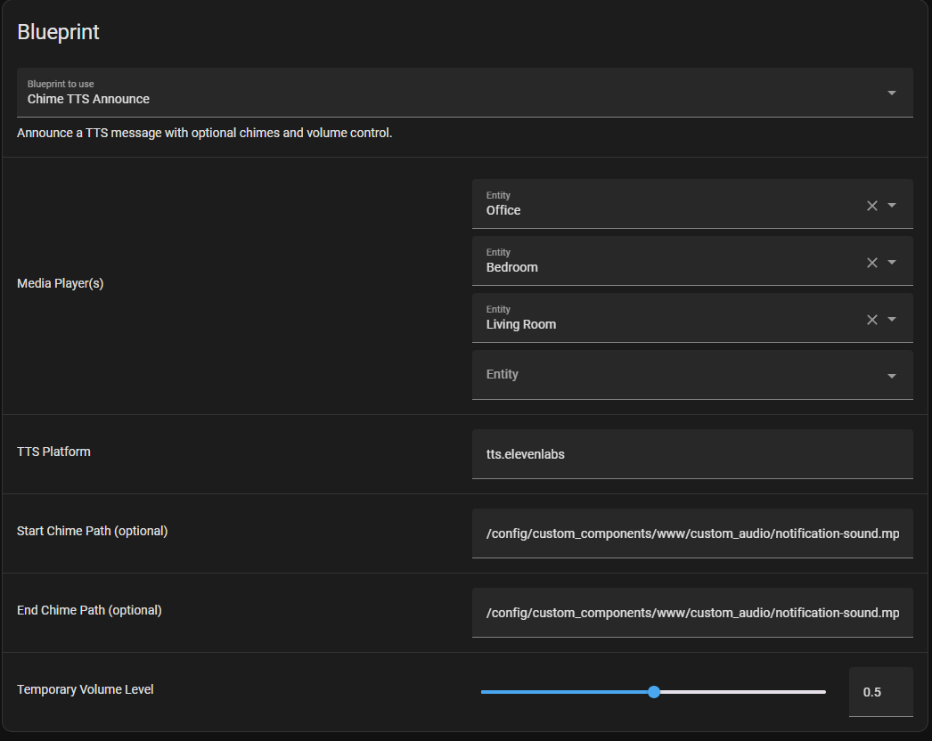
Task: Click the Temporary Volume Level slider handle
Action: point(654,692)
